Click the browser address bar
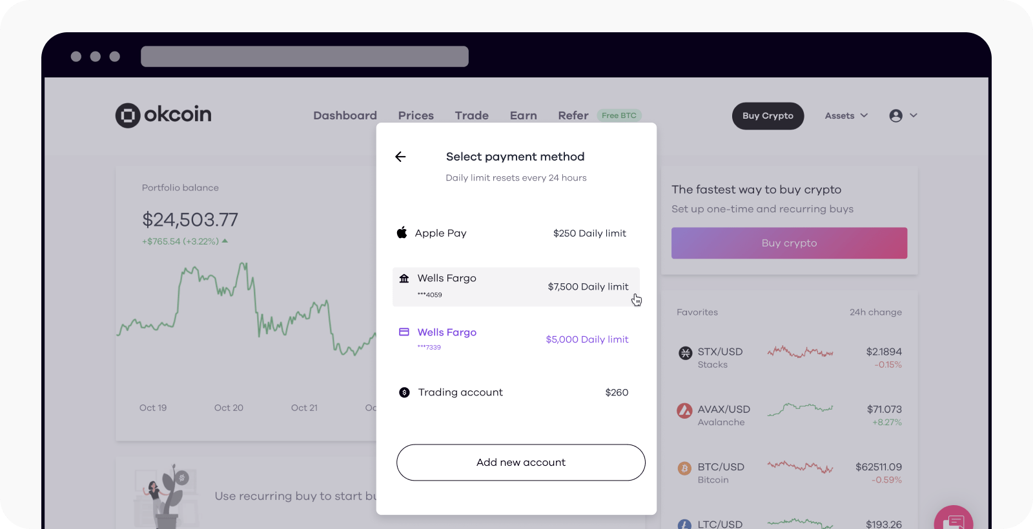This screenshot has height=529, width=1033. tap(305, 56)
